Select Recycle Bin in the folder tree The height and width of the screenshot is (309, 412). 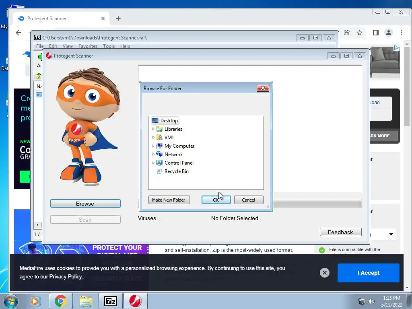pos(176,171)
